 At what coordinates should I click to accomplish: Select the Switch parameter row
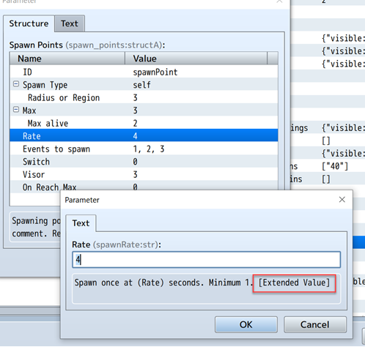click(144, 162)
